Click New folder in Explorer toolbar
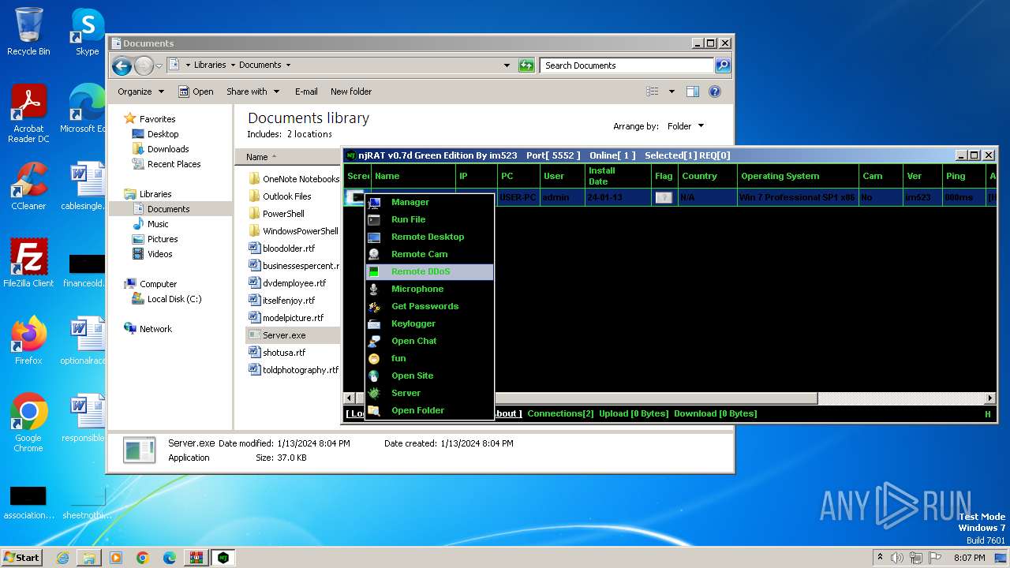Viewport: 1010px width, 568px height. pos(351,92)
